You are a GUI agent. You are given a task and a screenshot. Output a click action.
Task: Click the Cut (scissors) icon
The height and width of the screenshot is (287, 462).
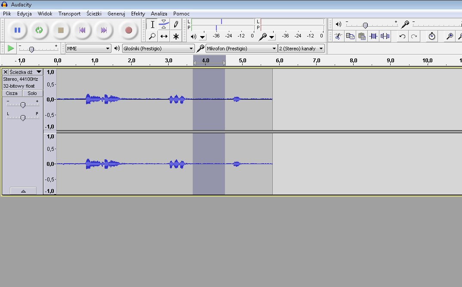[x=338, y=36]
